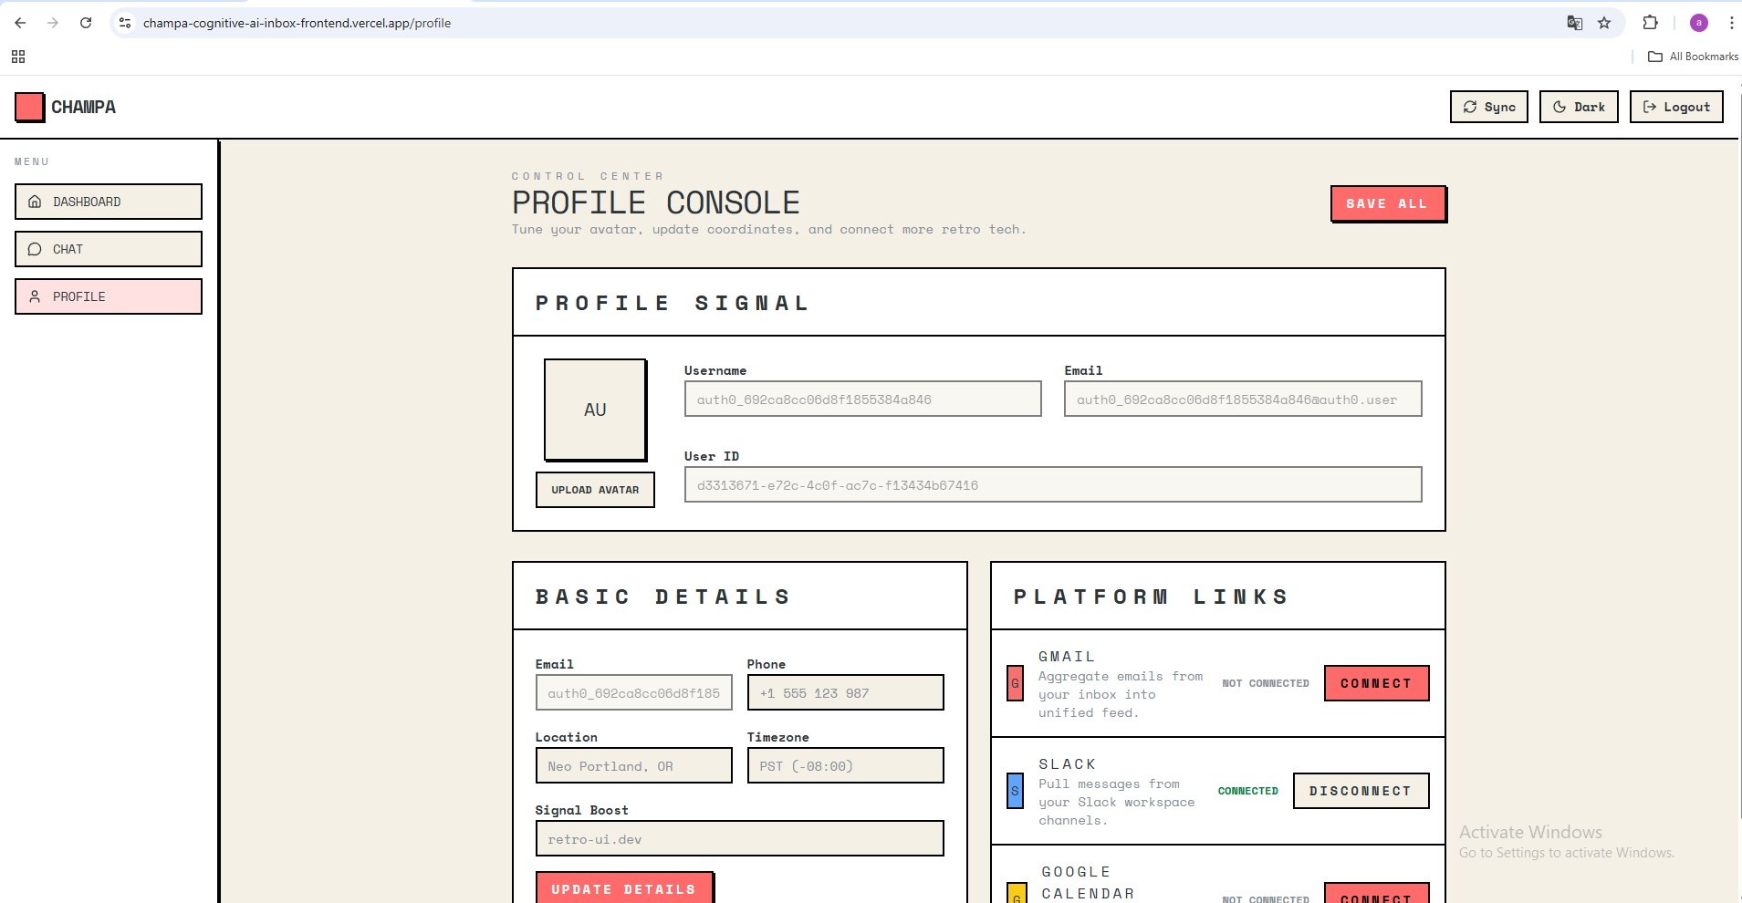1742x903 pixels.
Task: Click the red CHAMPA logo square
Action: click(29, 107)
